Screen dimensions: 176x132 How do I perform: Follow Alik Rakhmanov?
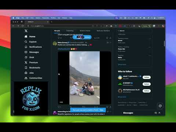(147, 91)
